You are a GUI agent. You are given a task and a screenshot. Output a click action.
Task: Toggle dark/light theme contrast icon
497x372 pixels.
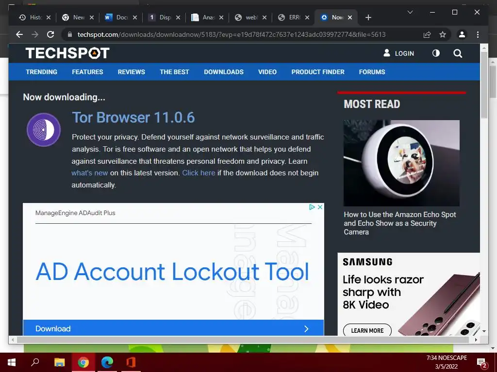[x=436, y=53]
